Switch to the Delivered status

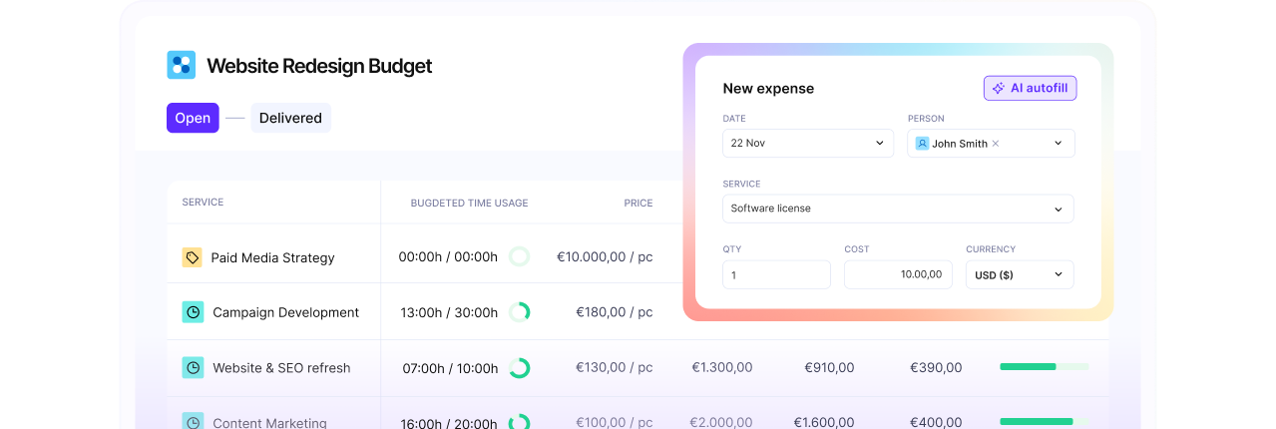click(290, 118)
